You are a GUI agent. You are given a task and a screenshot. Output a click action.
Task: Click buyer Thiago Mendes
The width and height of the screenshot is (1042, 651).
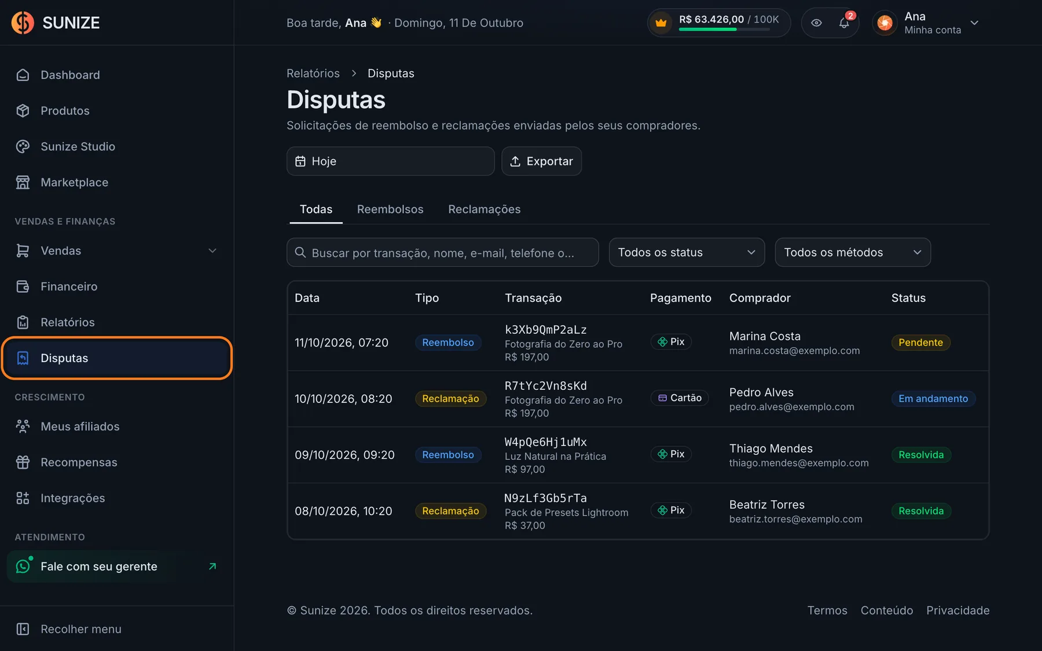point(771,448)
